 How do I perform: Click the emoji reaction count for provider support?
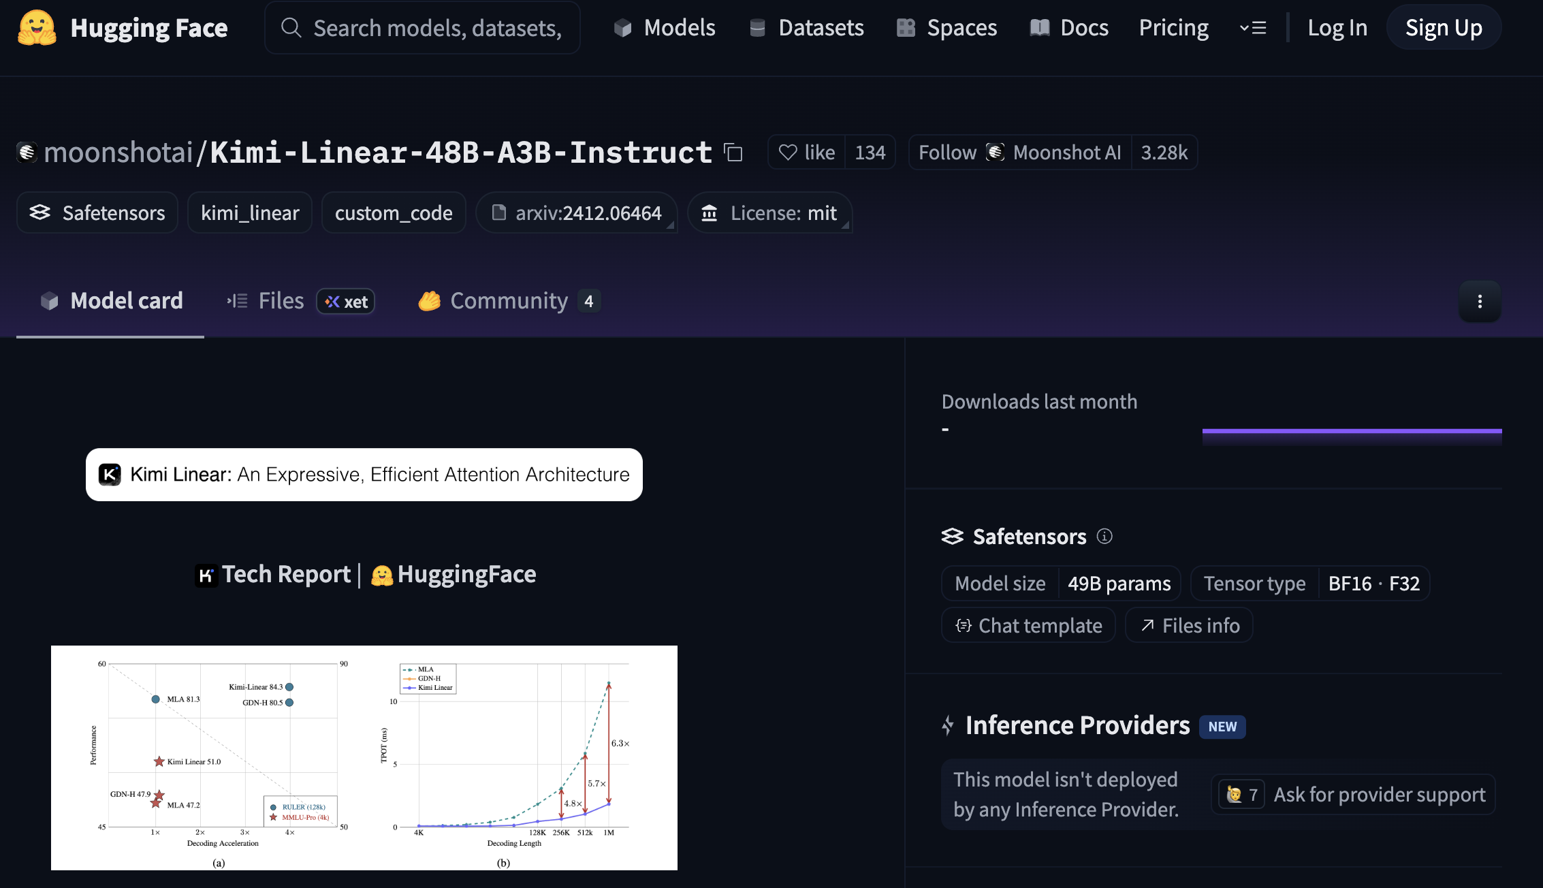(x=1241, y=795)
